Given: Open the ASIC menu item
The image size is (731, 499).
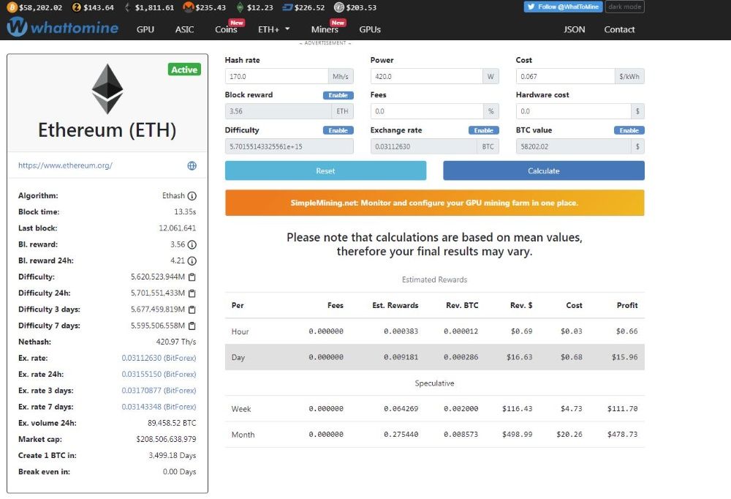Looking at the screenshot, I should (x=185, y=29).
